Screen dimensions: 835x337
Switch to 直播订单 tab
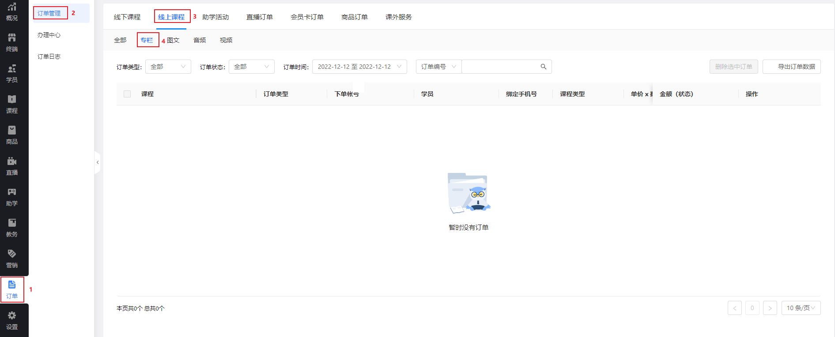tap(260, 17)
